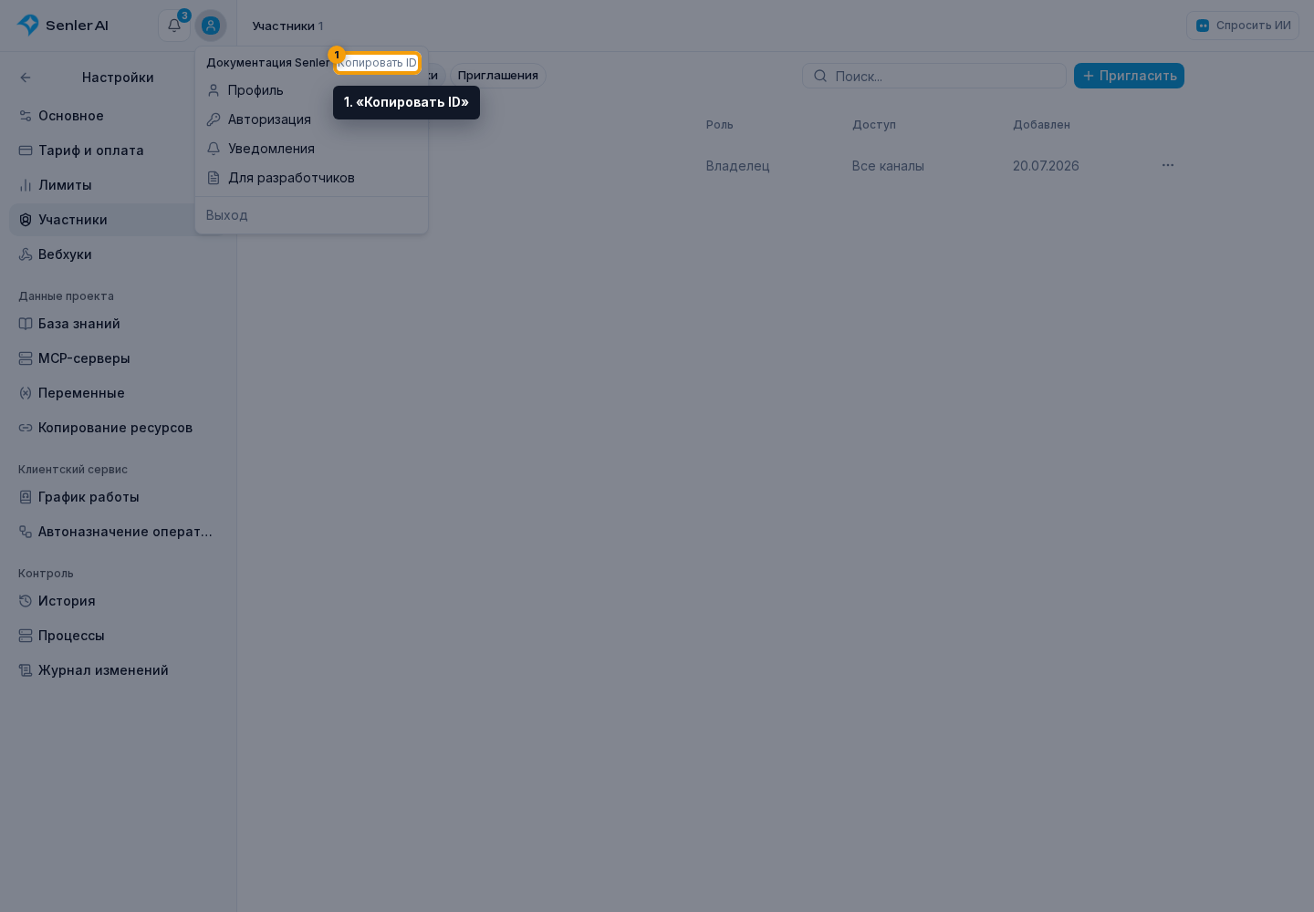
Task: Switch to the Приглашения tab
Action: [498, 76]
